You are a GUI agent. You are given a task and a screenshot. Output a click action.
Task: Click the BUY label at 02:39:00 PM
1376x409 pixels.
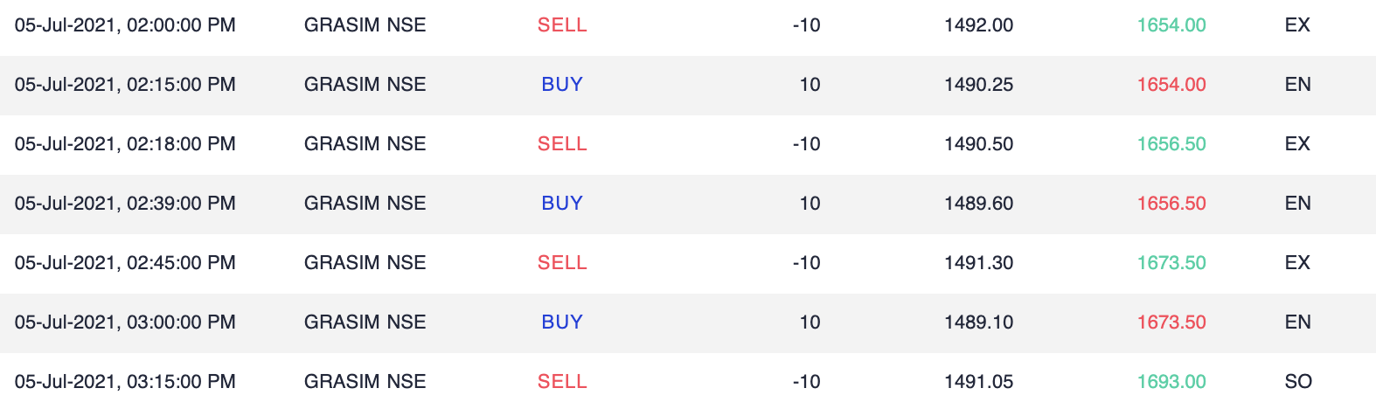562,204
